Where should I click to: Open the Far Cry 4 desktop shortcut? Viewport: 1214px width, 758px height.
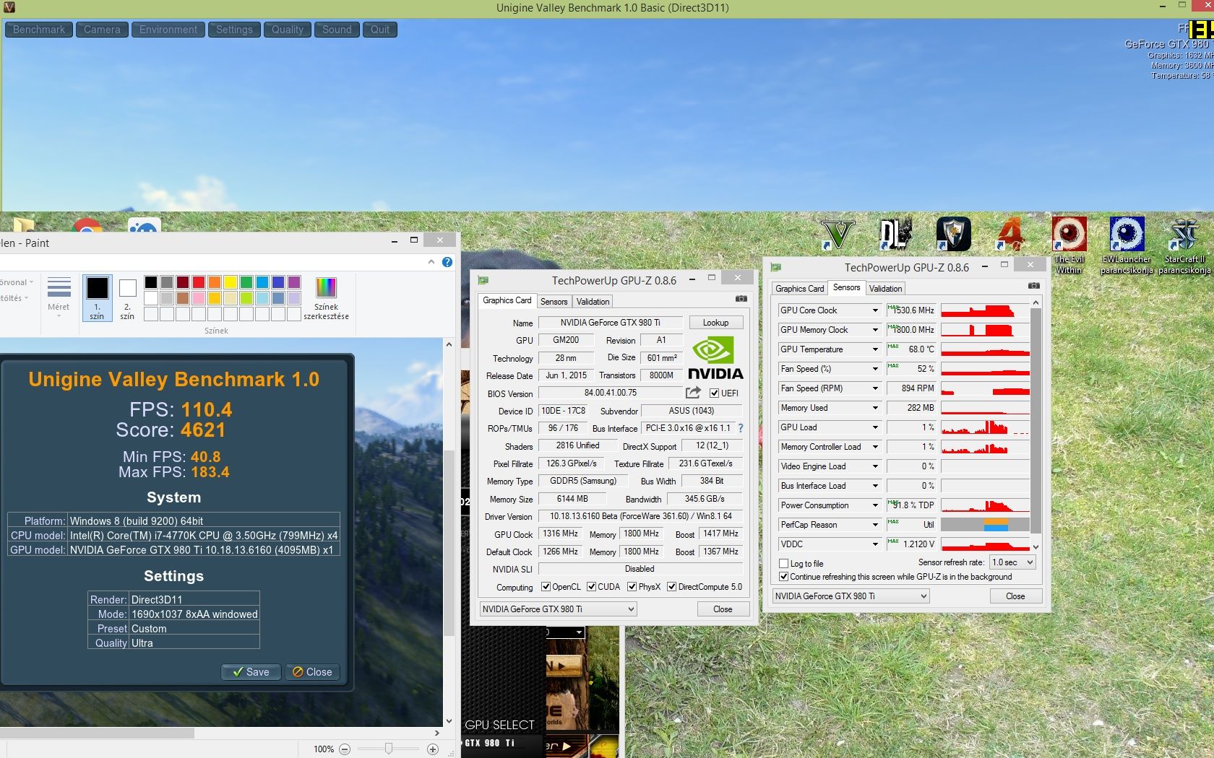coord(1012,235)
